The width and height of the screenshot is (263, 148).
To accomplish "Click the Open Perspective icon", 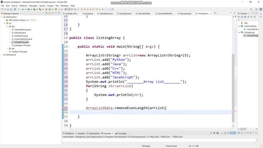I will point(256,9).
